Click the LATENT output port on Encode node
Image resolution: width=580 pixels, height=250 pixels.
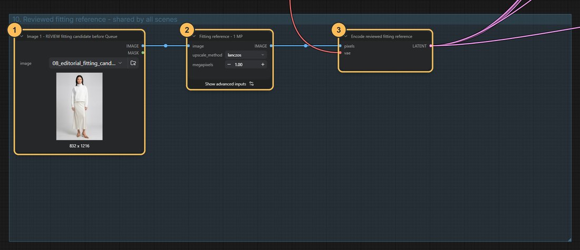point(431,46)
